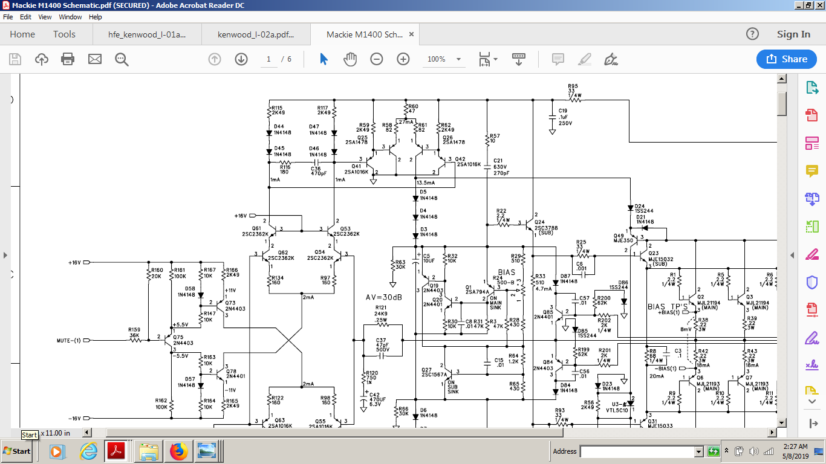The image size is (826, 464).
Task: Click vertical scrollbar down arrow
Action: click(781, 423)
